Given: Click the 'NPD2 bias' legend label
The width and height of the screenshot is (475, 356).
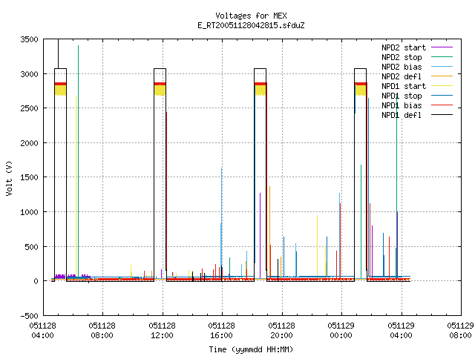Looking at the screenshot, I should [402, 67].
